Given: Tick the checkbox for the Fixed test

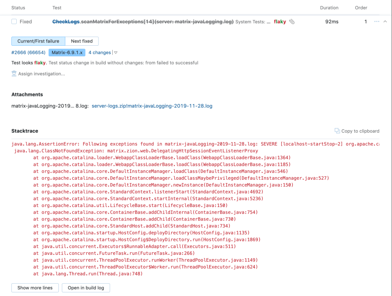Looking at the screenshot, I should pos(14,22).
